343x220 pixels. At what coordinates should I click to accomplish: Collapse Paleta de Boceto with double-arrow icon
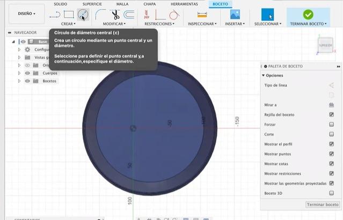point(338,66)
